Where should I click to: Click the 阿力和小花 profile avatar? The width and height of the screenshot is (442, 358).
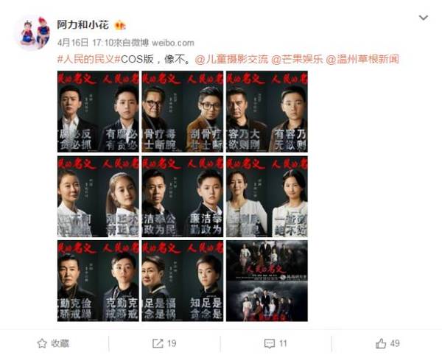click(35, 32)
